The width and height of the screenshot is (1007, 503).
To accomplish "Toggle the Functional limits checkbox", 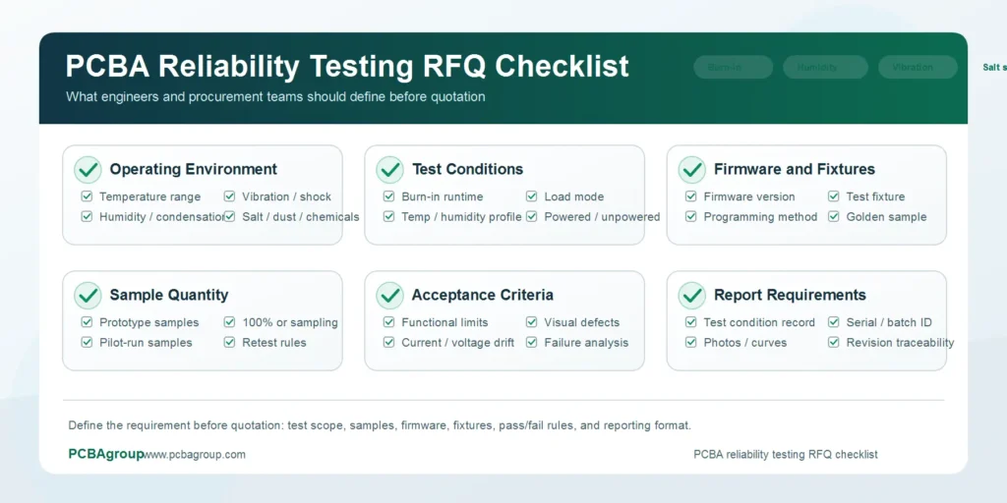I will 388,322.
